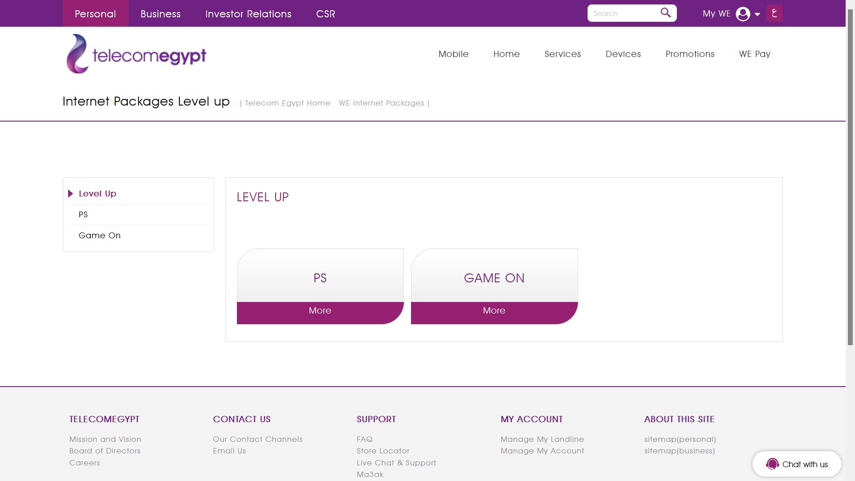Go to Telecom Egypt Home breadcrumb
855x481 pixels.
coord(288,103)
